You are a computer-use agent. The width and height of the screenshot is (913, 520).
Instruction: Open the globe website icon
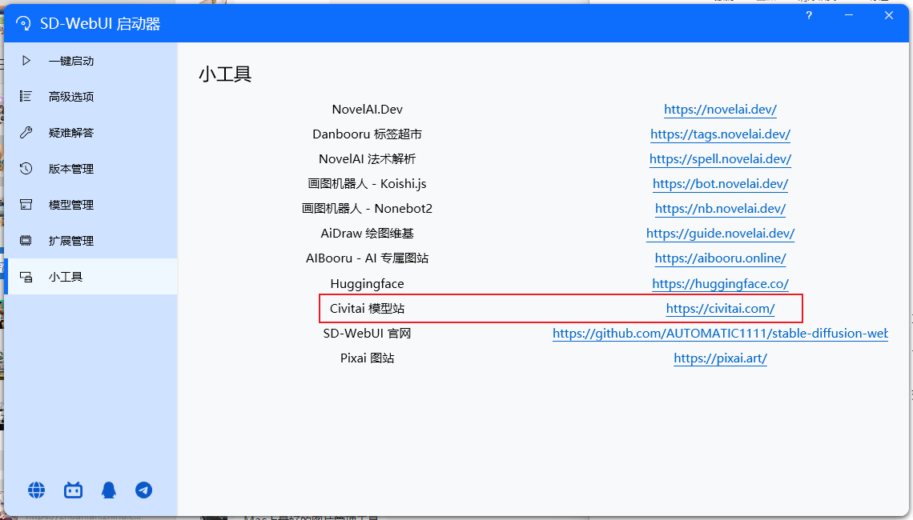[37, 490]
